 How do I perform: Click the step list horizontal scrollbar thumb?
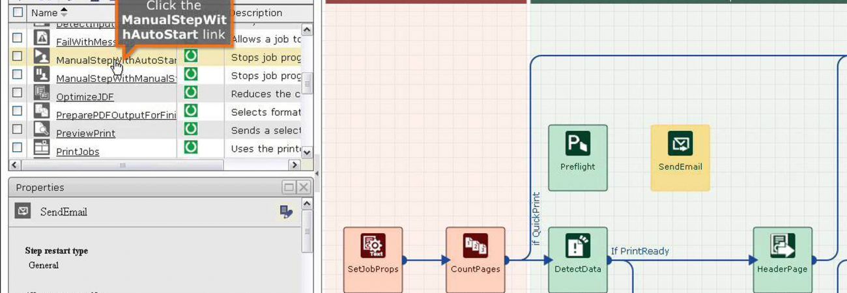pyautogui.click(x=122, y=165)
